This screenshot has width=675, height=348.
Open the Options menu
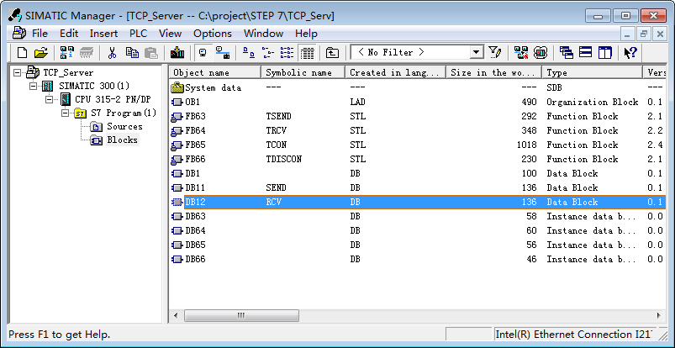click(213, 34)
